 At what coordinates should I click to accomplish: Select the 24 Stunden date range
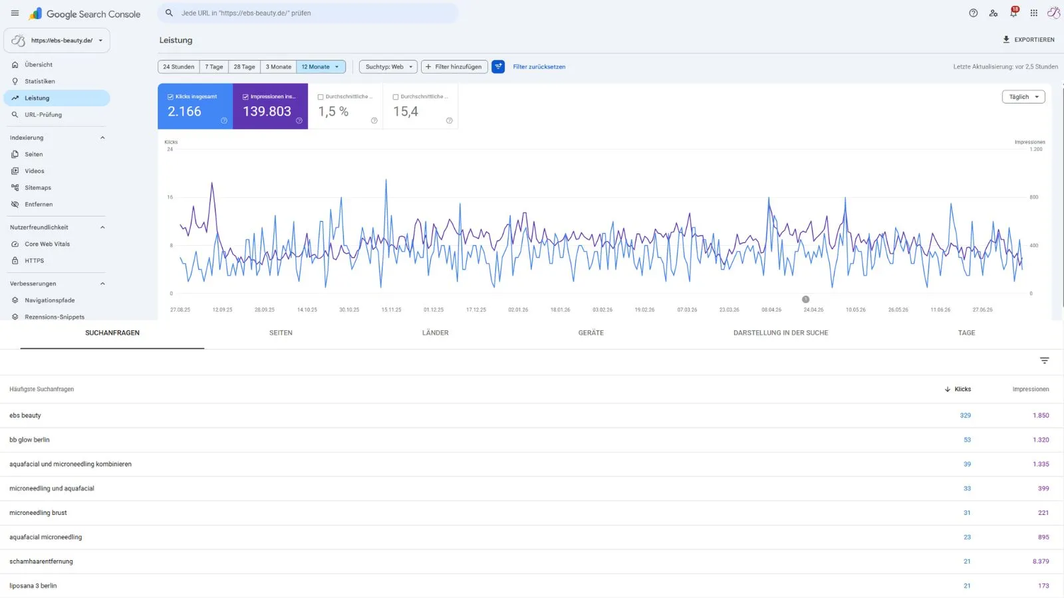179,66
